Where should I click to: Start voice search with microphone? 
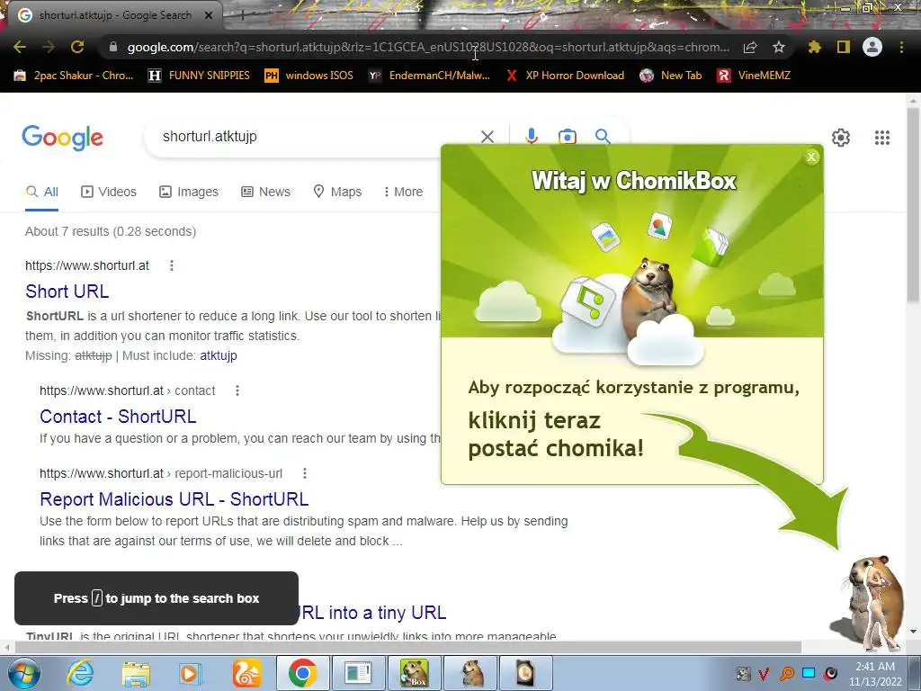[532, 137]
